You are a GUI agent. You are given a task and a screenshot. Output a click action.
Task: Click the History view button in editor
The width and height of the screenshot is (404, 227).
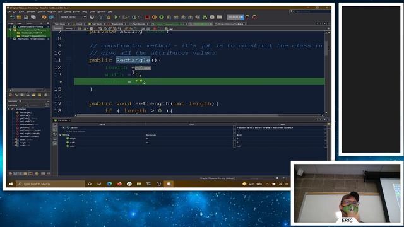point(69,28)
